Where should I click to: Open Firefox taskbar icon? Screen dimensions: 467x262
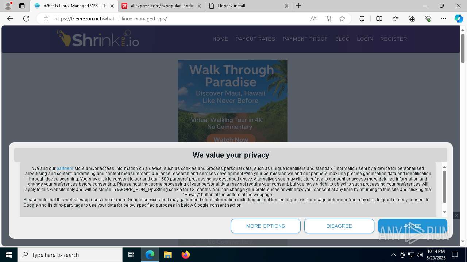185,255
